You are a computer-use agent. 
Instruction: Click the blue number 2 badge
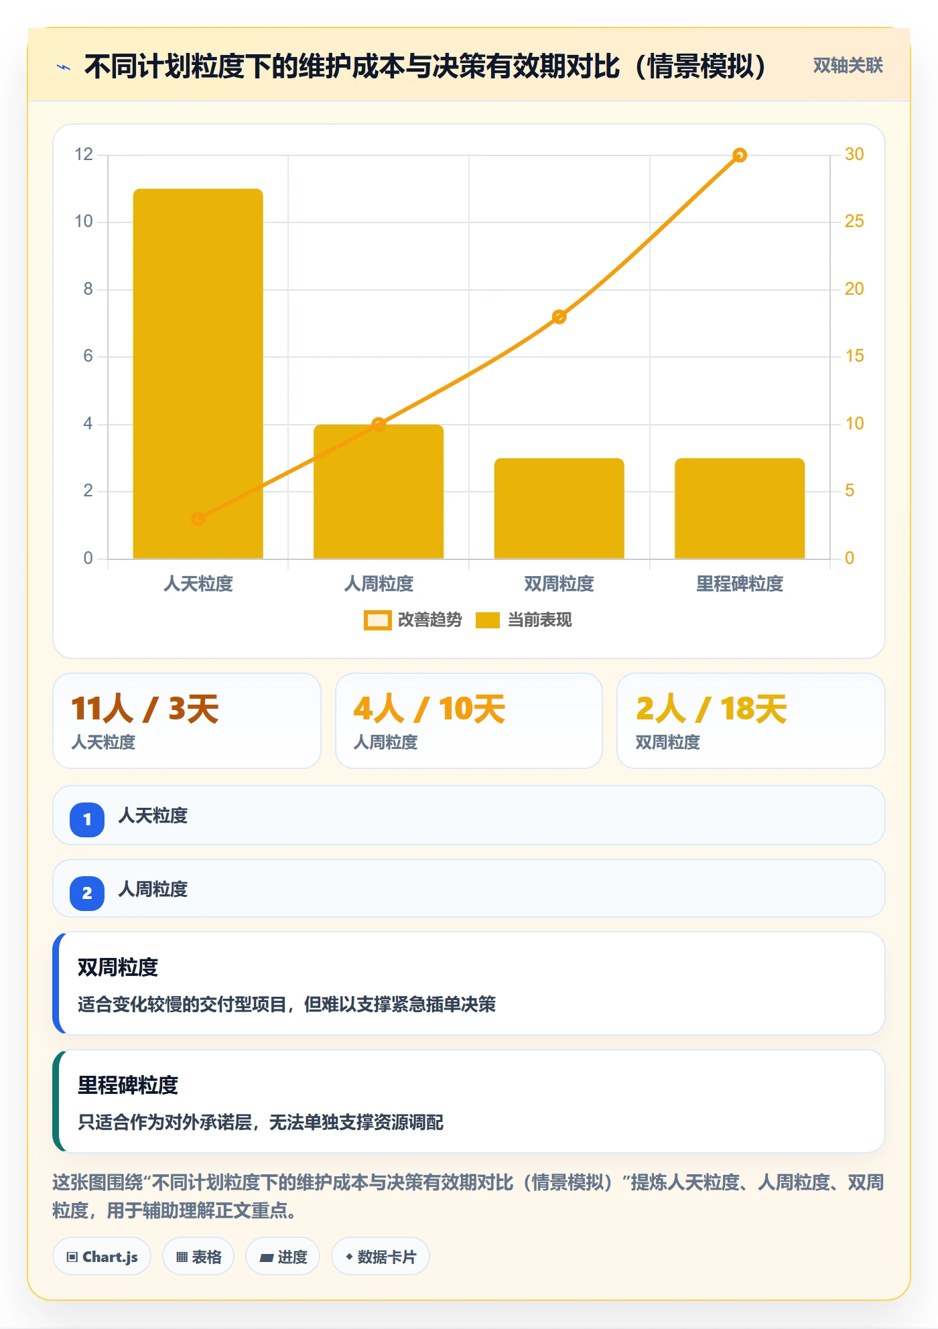pyautogui.click(x=87, y=893)
